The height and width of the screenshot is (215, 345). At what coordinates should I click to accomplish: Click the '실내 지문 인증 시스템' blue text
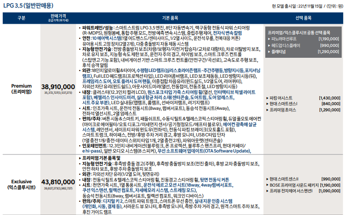[x=213, y=201]
